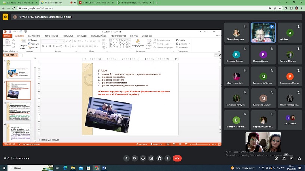Open the ПЕРЕХОДИ ribbon tab
Image resolution: width=305 pixels, height=171 pixels.
coord(68,36)
